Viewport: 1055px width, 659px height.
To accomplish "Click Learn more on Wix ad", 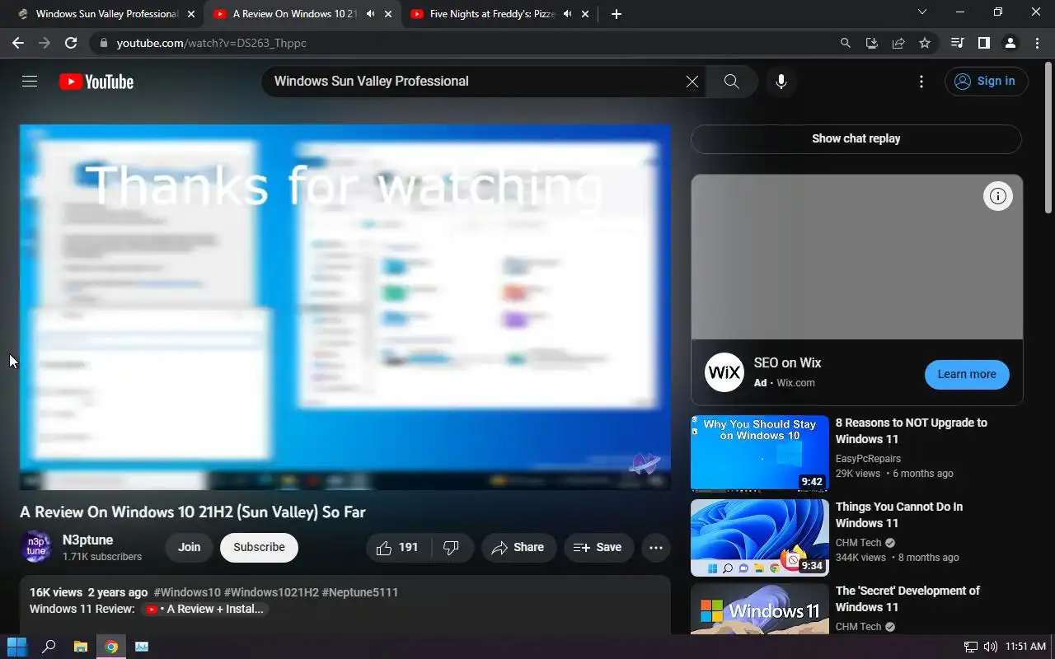I will click(967, 374).
